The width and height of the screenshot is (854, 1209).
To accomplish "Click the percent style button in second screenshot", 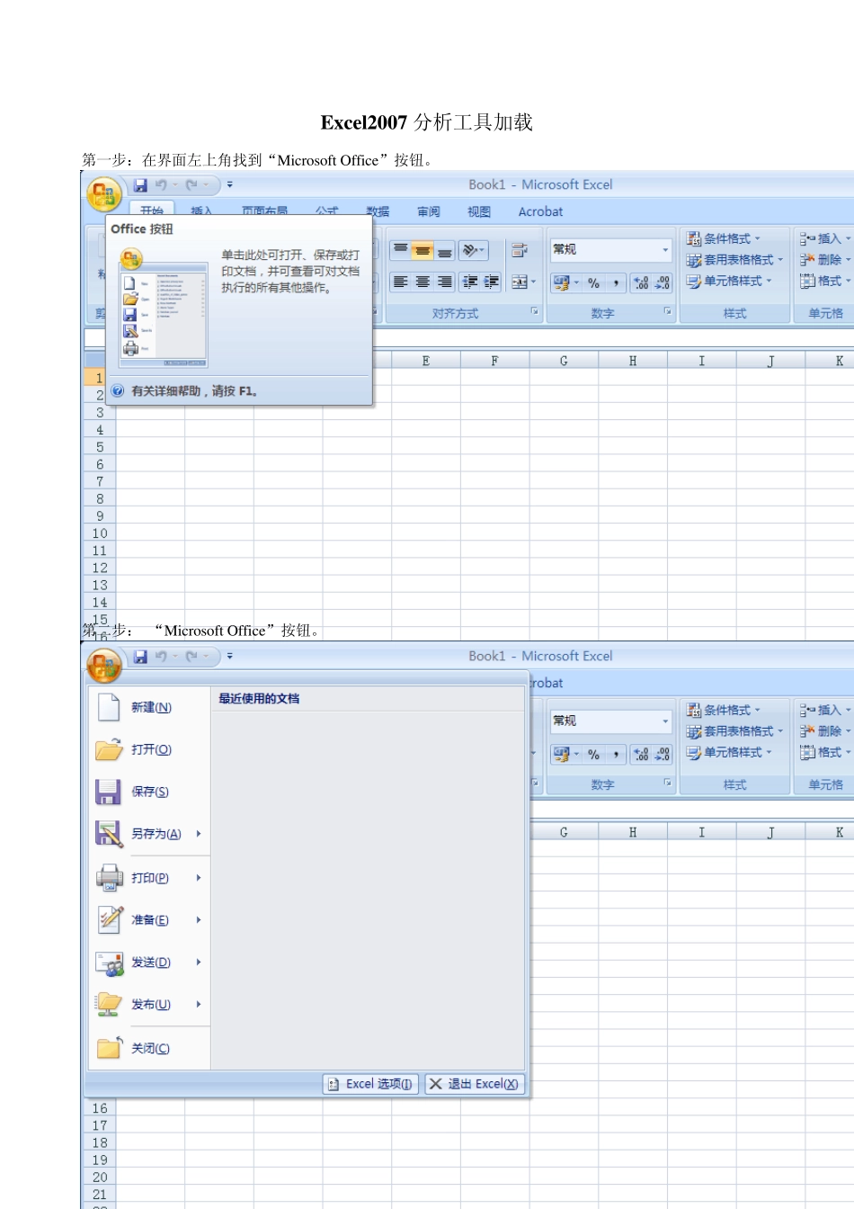I will 593,754.
